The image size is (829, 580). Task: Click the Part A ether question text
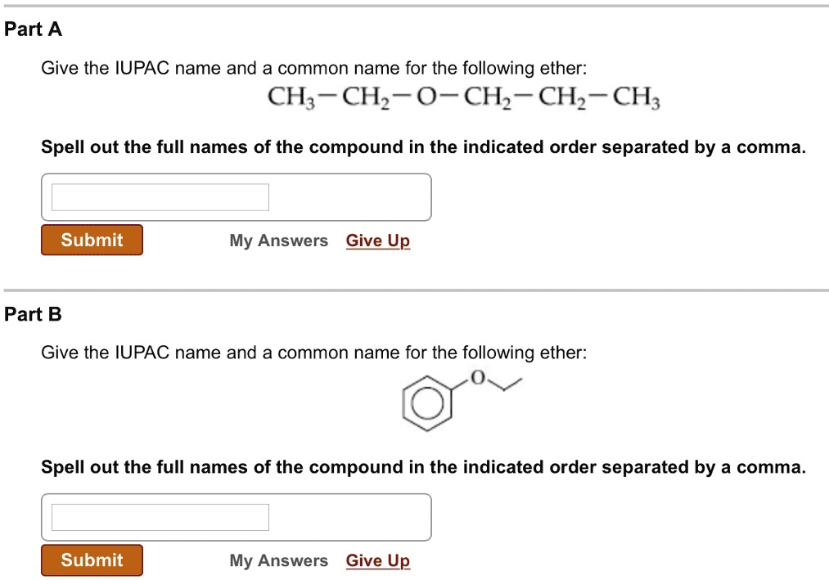(x=314, y=69)
